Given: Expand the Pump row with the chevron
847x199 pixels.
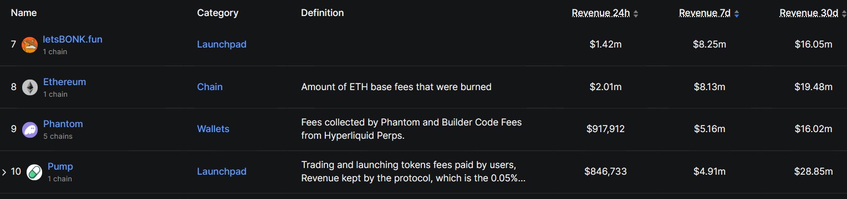Looking at the screenshot, I should [x=4, y=172].
